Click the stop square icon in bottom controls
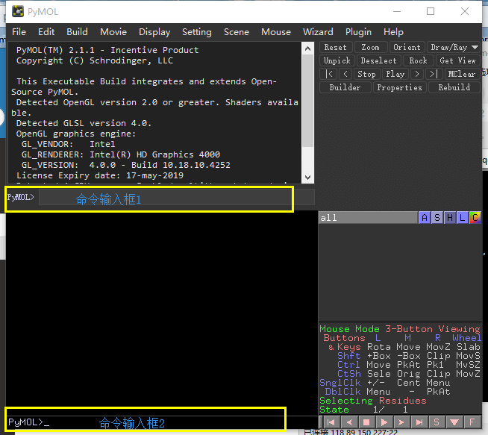 (x=366, y=422)
